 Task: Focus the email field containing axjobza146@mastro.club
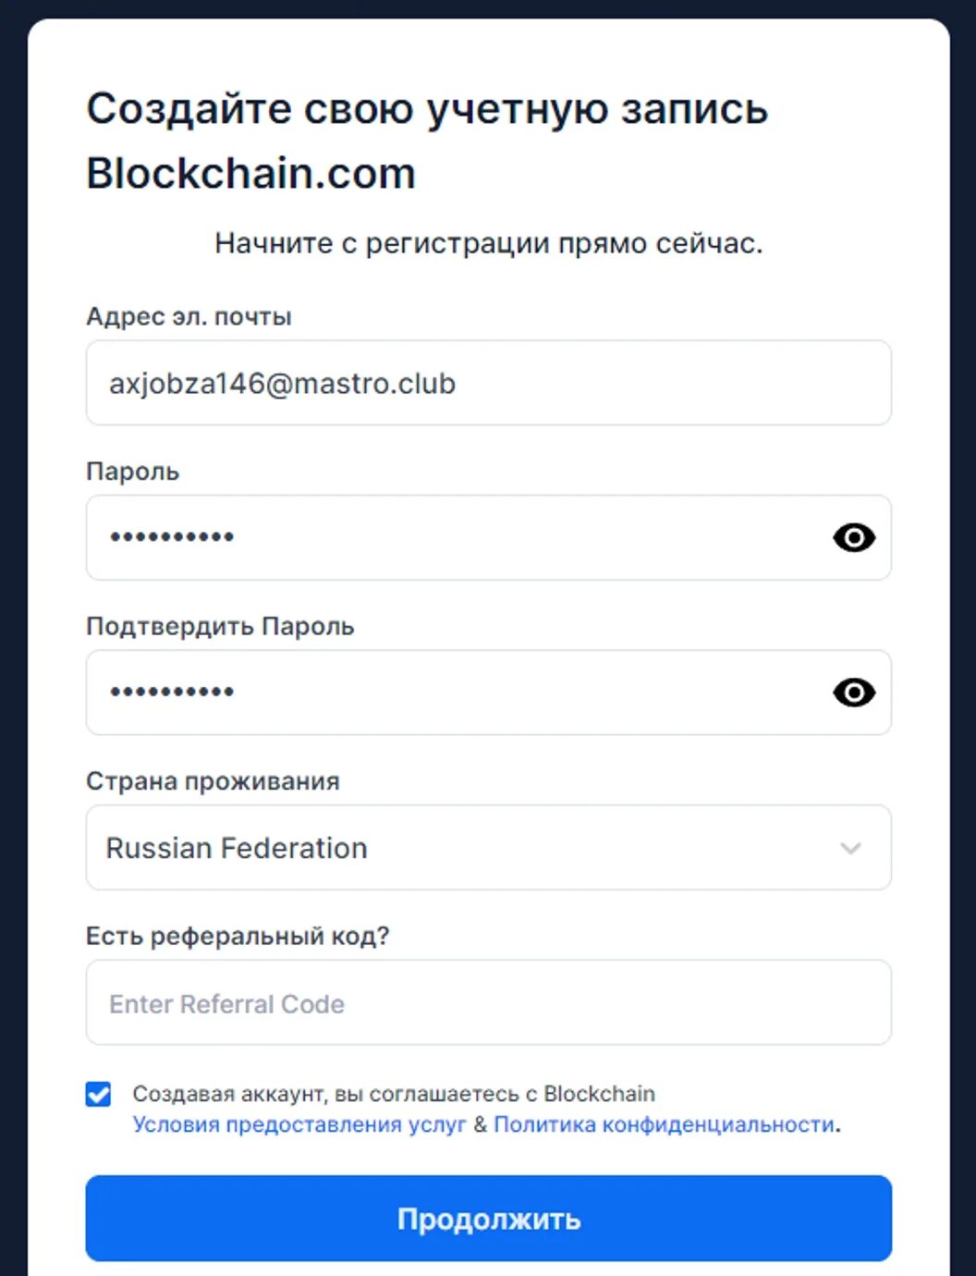[488, 383]
